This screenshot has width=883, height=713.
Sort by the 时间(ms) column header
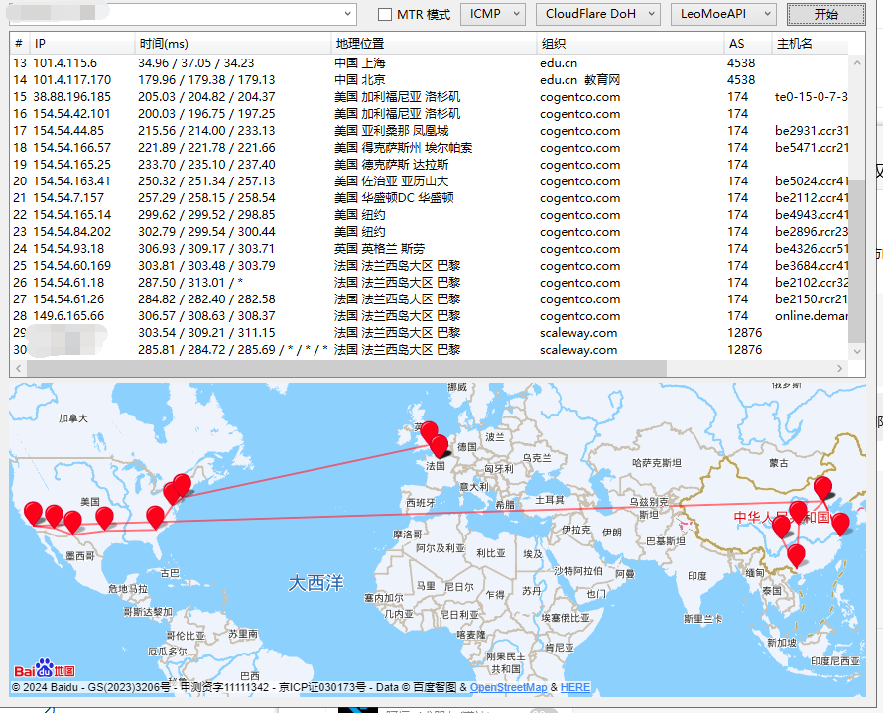[232, 44]
